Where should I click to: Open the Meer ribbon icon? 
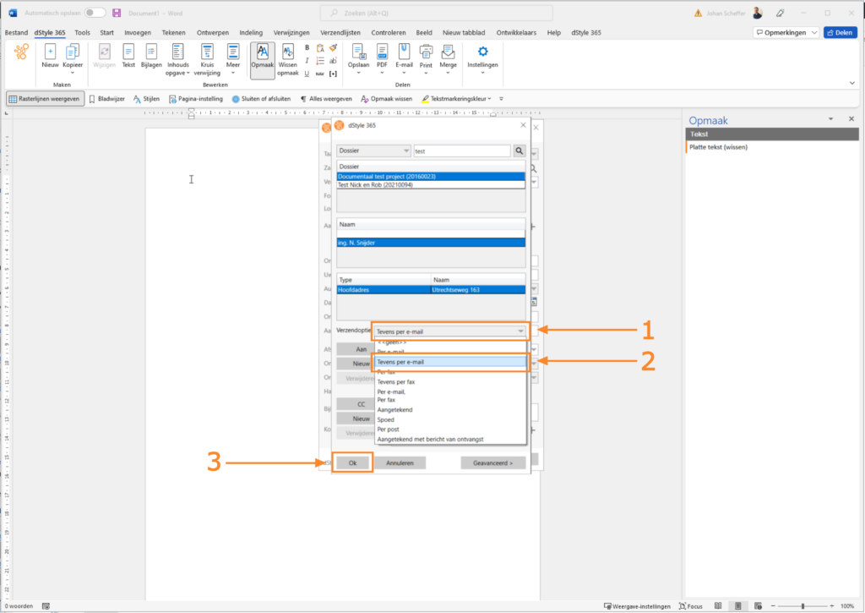(x=233, y=52)
